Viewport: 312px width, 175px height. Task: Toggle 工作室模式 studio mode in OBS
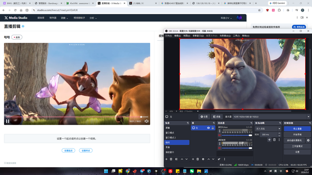[297, 146]
